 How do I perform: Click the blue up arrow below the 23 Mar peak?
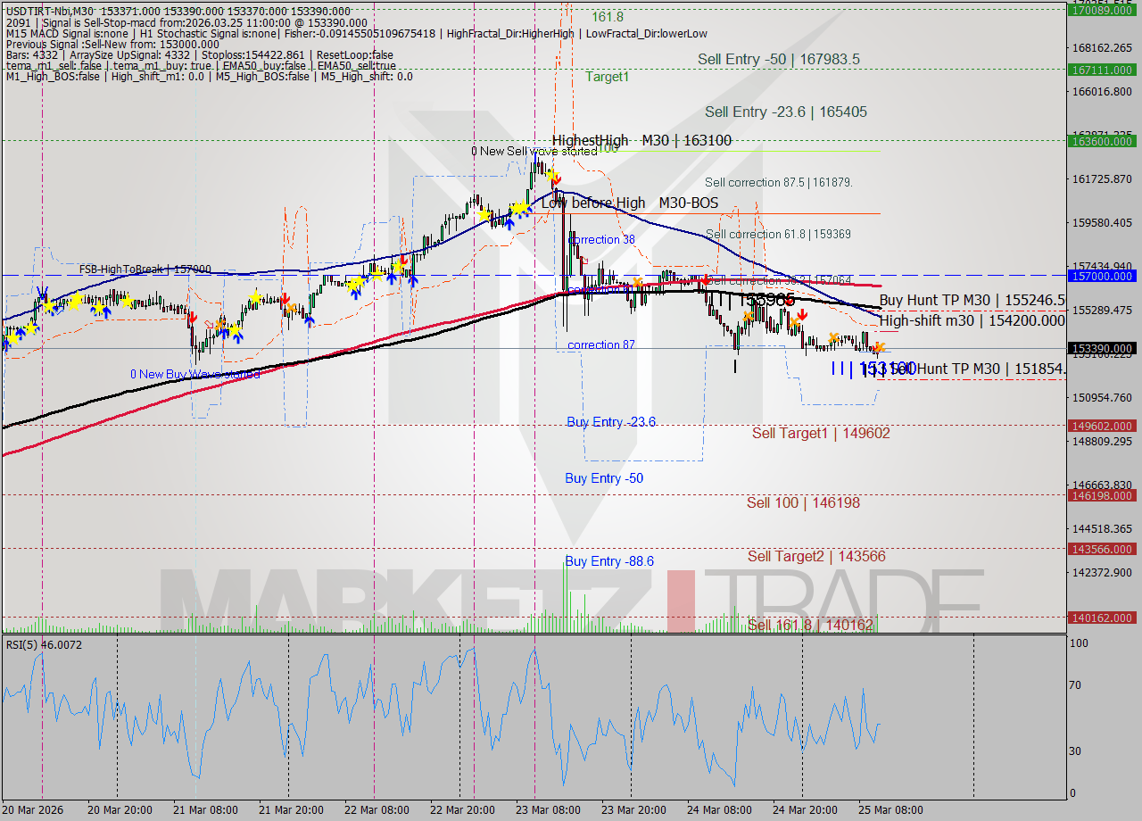pos(509,221)
